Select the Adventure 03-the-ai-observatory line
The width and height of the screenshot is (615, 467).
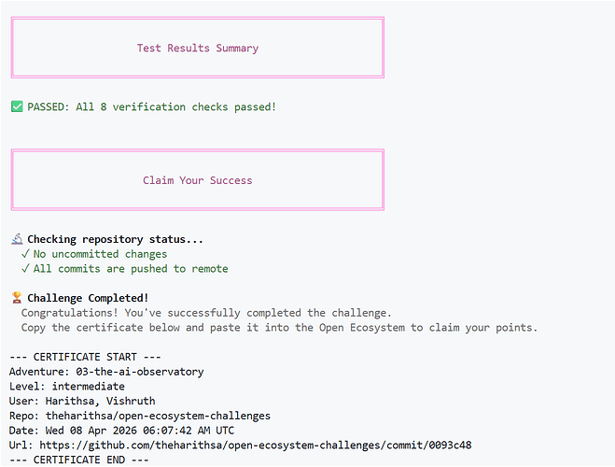106,372
